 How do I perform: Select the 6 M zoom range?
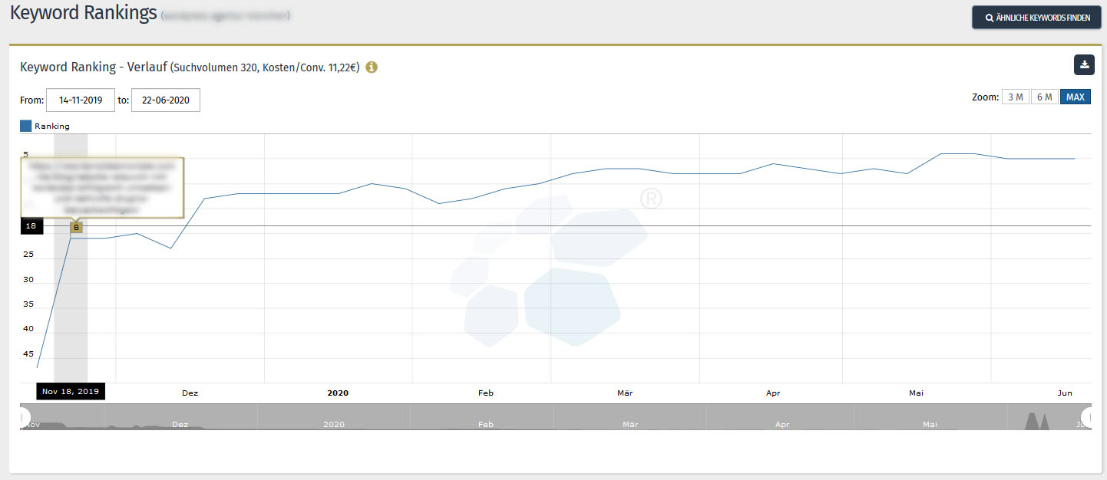click(x=1044, y=96)
